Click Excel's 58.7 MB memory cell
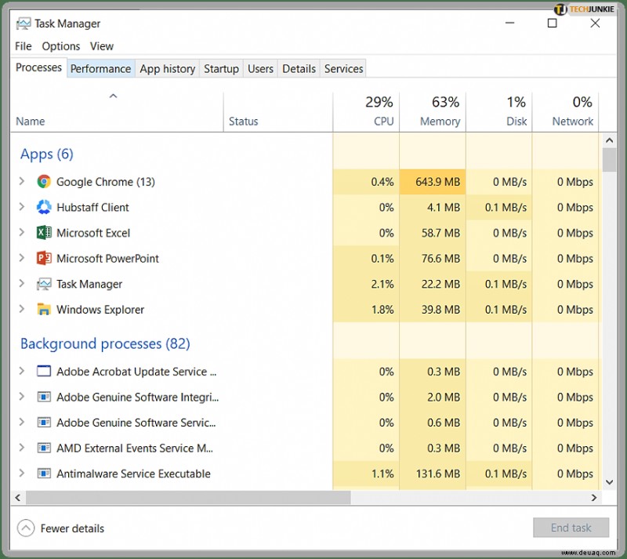The height and width of the screenshot is (559, 627). click(433, 233)
